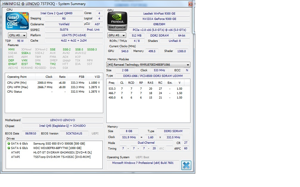300x187 pixels.
Task: Select the TSSTcorp DVD-ROM TS-H353C entry
Action: pos(54,157)
